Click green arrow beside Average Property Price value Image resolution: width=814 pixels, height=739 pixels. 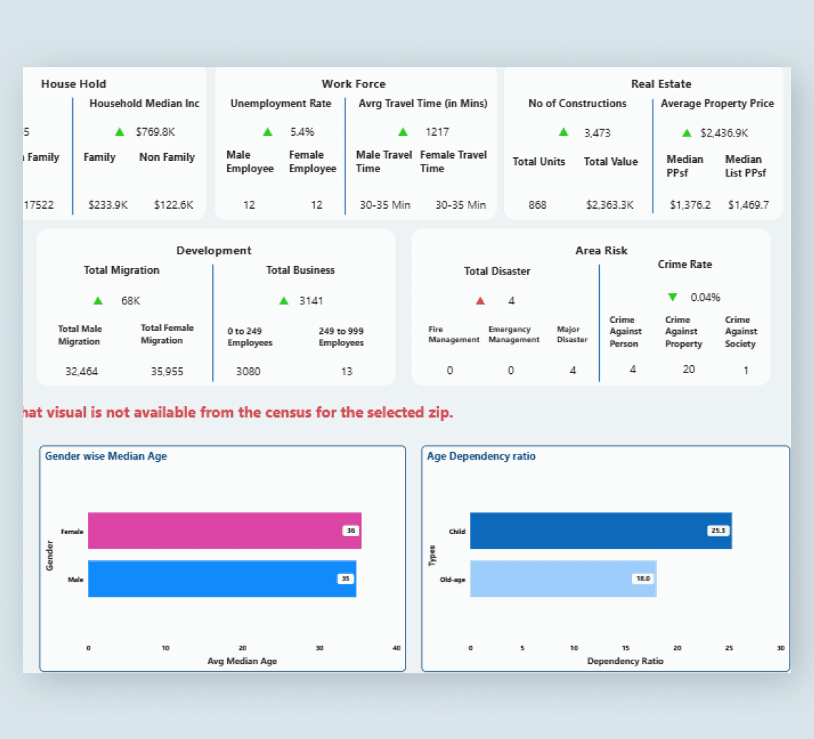click(687, 133)
